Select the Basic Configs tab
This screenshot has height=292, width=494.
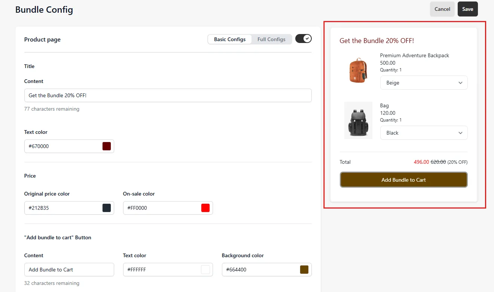coord(230,39)
